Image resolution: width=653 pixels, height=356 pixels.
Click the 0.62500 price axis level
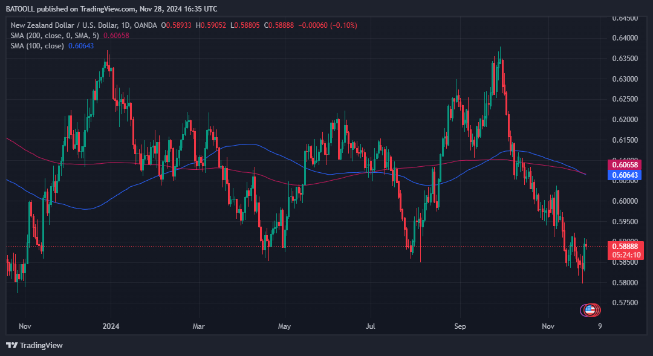click(x=625, y=99)
